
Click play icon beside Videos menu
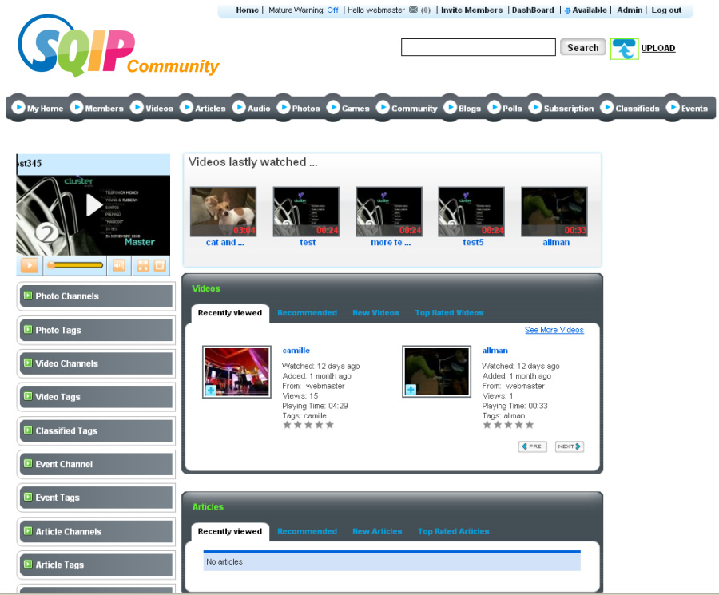click(137, 108)
